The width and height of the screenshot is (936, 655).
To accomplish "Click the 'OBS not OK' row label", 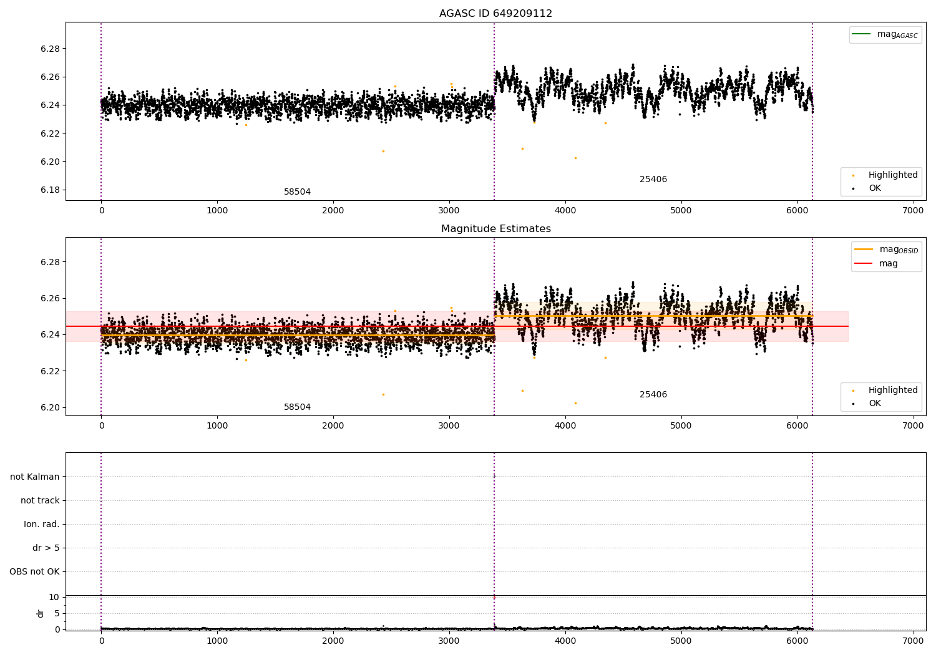I will point(34,571).
